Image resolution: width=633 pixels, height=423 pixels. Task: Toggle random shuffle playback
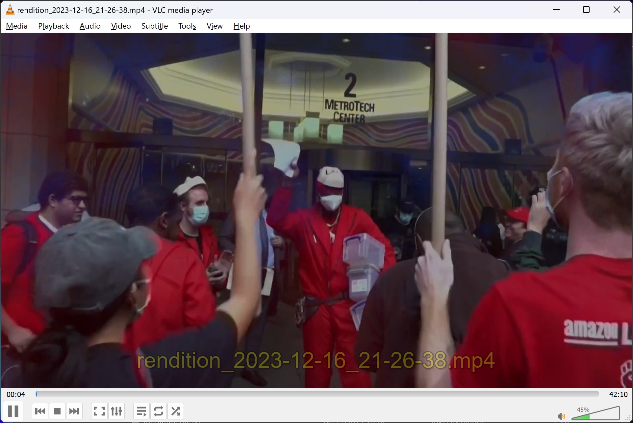[x=176, y=411]
